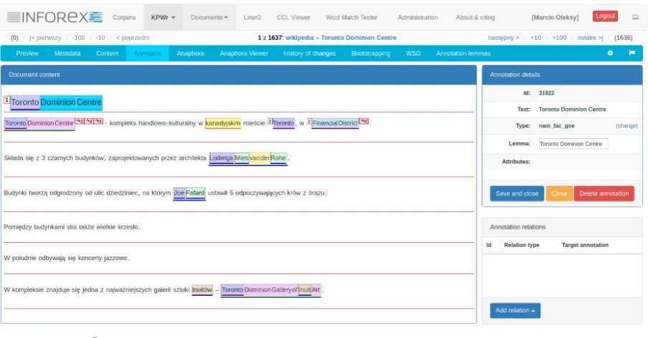The height and width of the screenshot is (338, 648).
Task: Click red marker 1 before the title
Action: coord(6,100)
